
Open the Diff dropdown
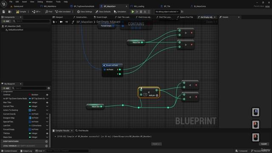tap(36, 11)
